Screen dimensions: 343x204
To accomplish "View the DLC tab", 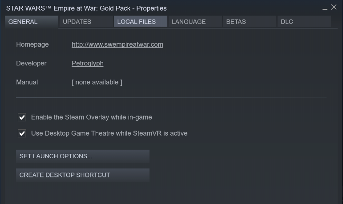I will (x=287, y=22).
